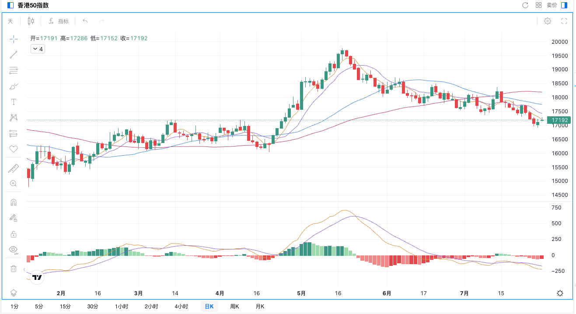
Task: Open chart settings gear in top toolbar
Action: click(548, 21)
